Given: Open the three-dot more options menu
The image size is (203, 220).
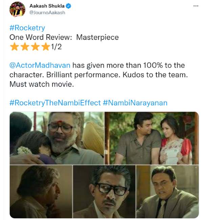Looking at the screenshot, I should 196,6.
